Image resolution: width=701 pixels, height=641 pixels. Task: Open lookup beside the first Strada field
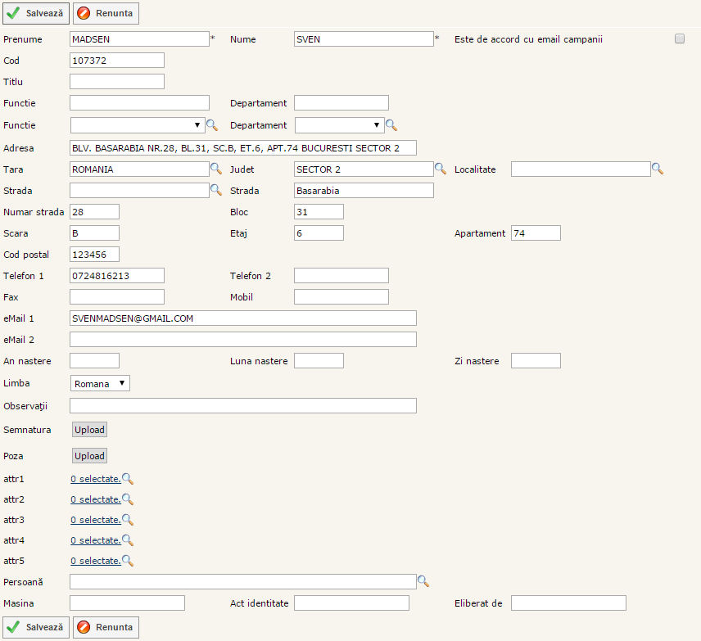(216, 190)
